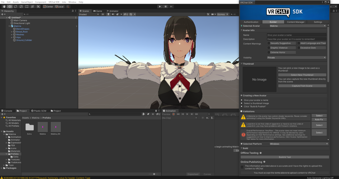Select the Scale tool
This screenshot has height=179, width=339.
(x=21, y=6)
